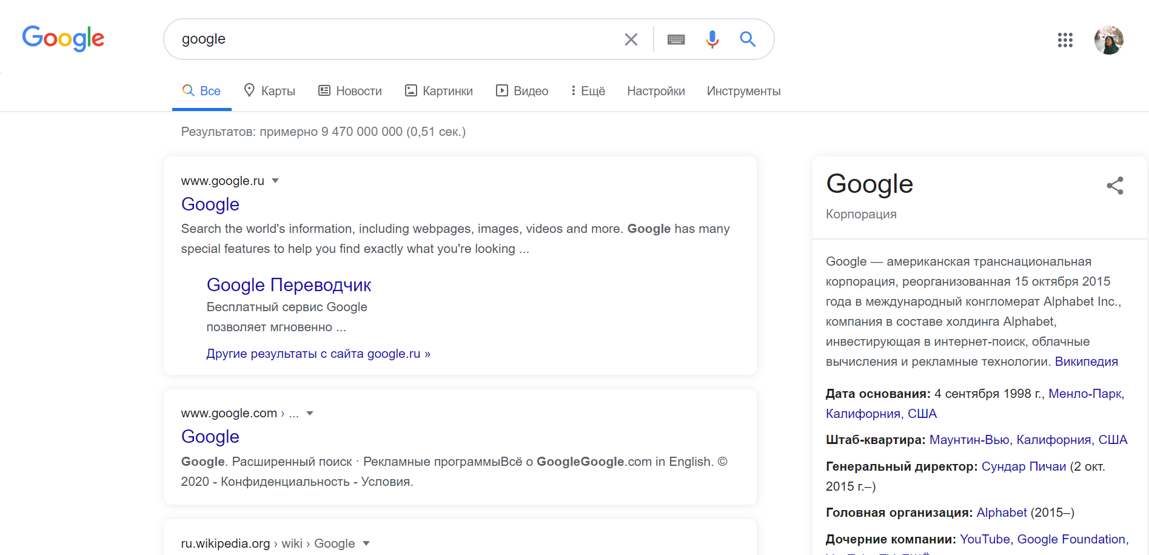This screenshot has width=1149, height=555.
Task: Open the Сундар Пичаи link
Action: (1023, 466)
